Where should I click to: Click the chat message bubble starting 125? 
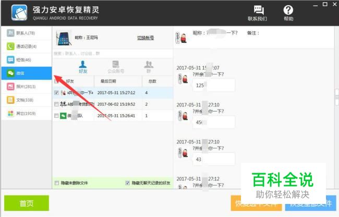[214, 86]
